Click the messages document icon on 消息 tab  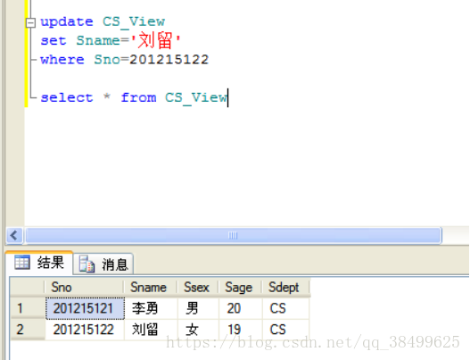point(87,264)
